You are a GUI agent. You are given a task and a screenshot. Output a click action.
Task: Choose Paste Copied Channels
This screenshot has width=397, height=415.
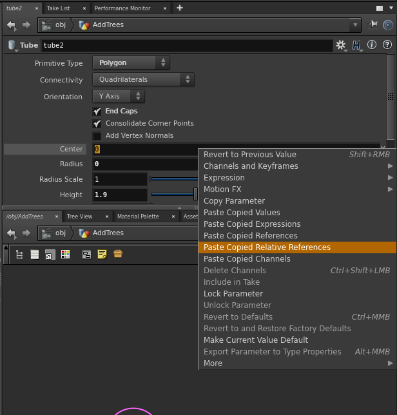click(297, 259)
